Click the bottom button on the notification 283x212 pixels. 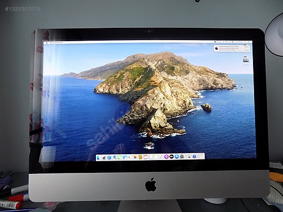tap(247, 50)
